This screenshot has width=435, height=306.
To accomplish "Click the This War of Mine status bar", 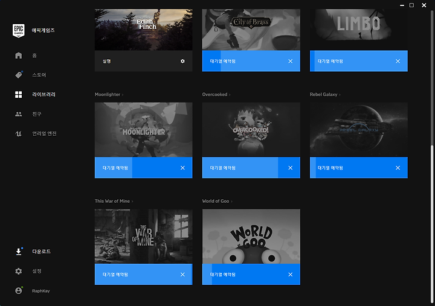I will (x=143, y=275).
